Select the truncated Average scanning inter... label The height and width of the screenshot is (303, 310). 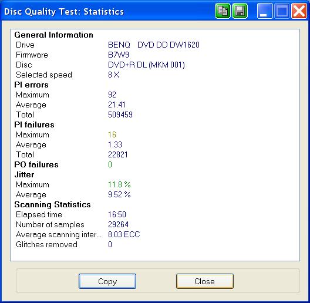click(x=59, y=234)
